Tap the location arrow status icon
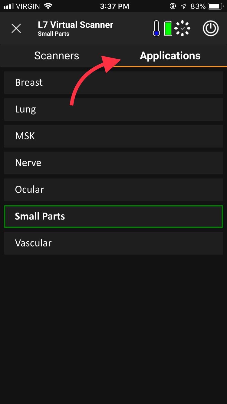The image size is (227, 404). (184, 6)
